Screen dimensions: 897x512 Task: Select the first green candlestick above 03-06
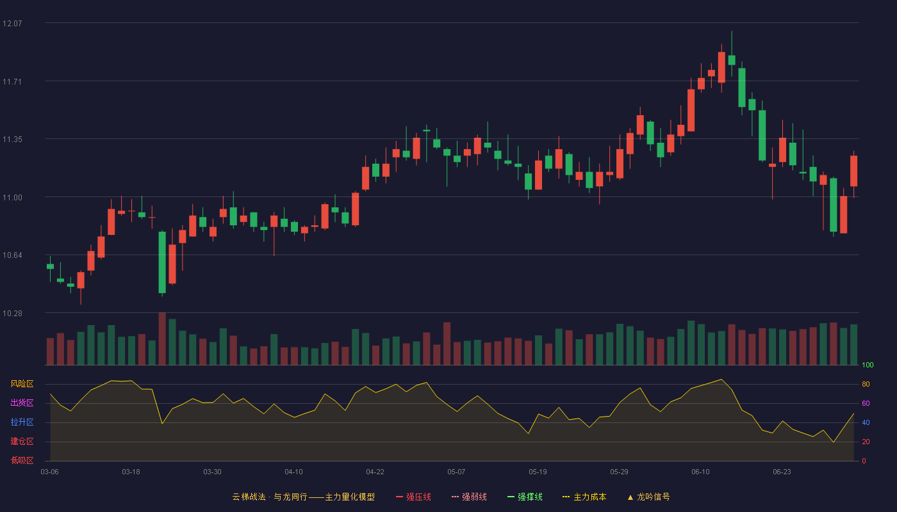pyautogui.click(x=50, y=266)
